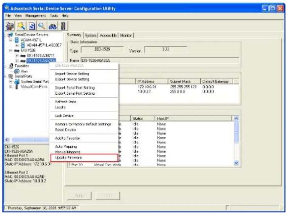Click the device Name input field
The image size is (286, 213).
[160, 61]
